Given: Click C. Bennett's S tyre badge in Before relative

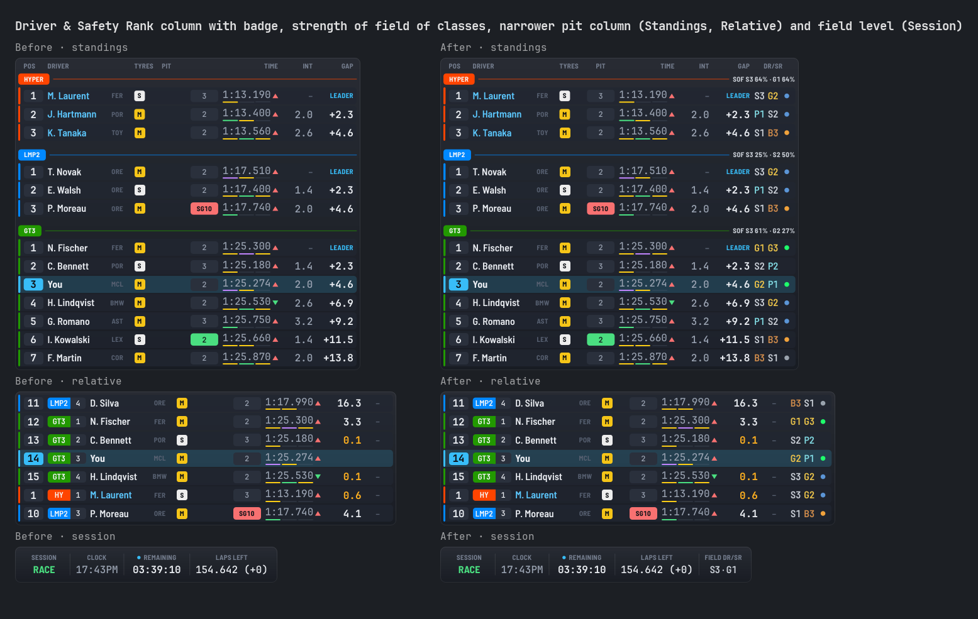Looking at the screenshot, I should pyautogui.click(x=182, y=440).
